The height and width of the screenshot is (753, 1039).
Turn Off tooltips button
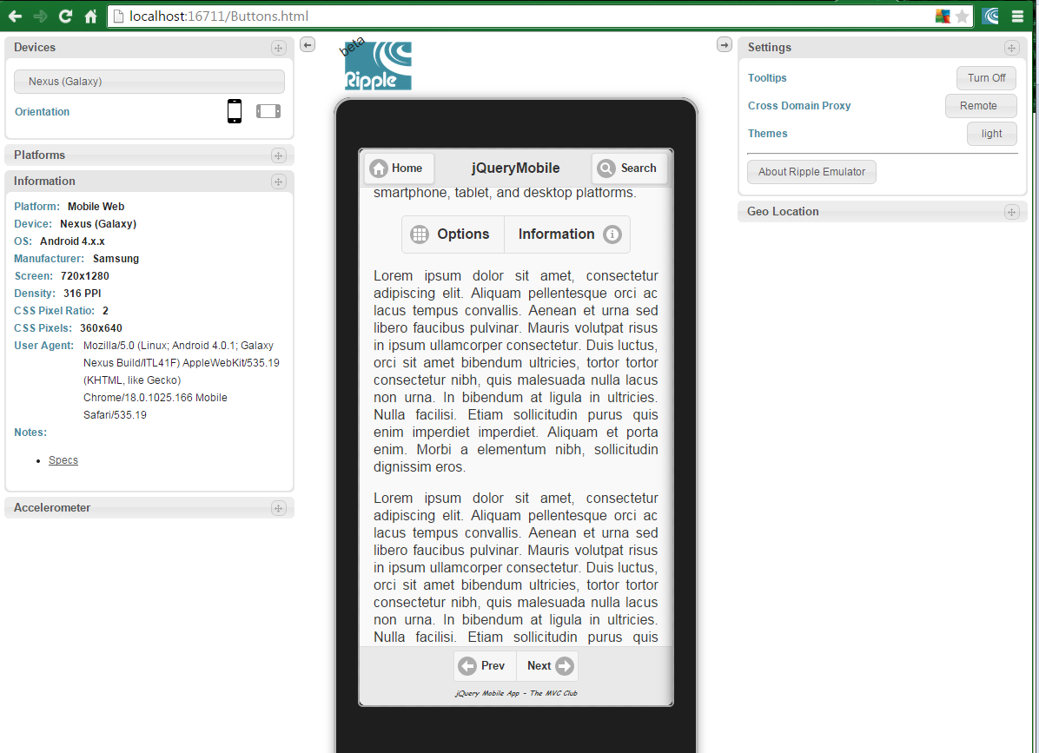986,78
